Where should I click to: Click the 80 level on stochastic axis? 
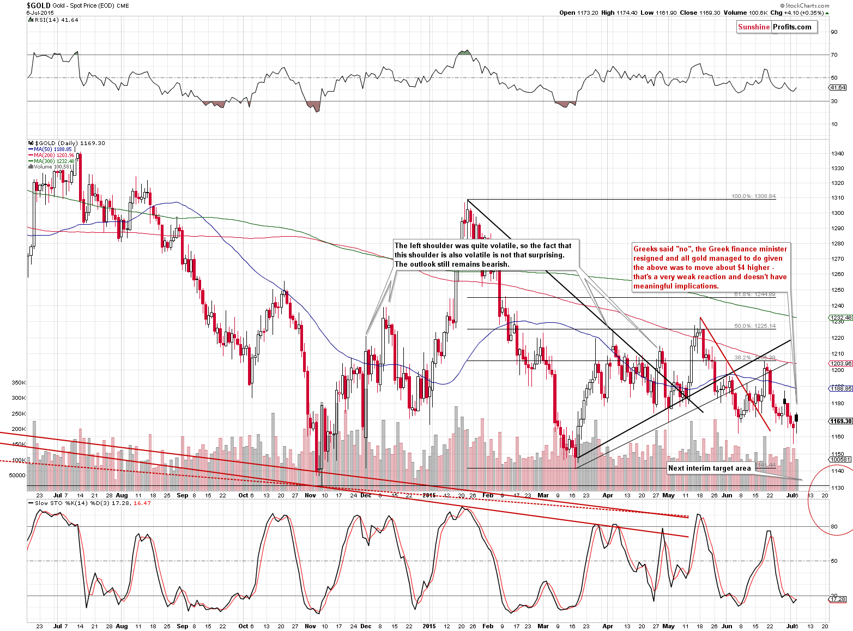coord(834,527)
